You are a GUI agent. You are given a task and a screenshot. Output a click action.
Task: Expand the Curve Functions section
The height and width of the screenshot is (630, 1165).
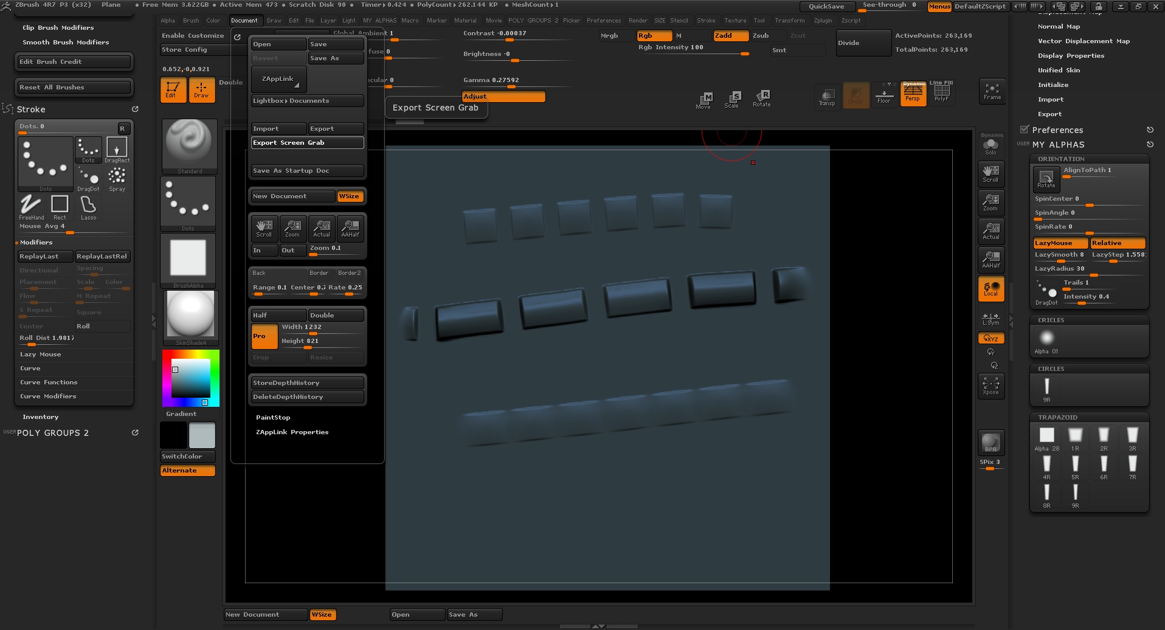coord(49,382)
